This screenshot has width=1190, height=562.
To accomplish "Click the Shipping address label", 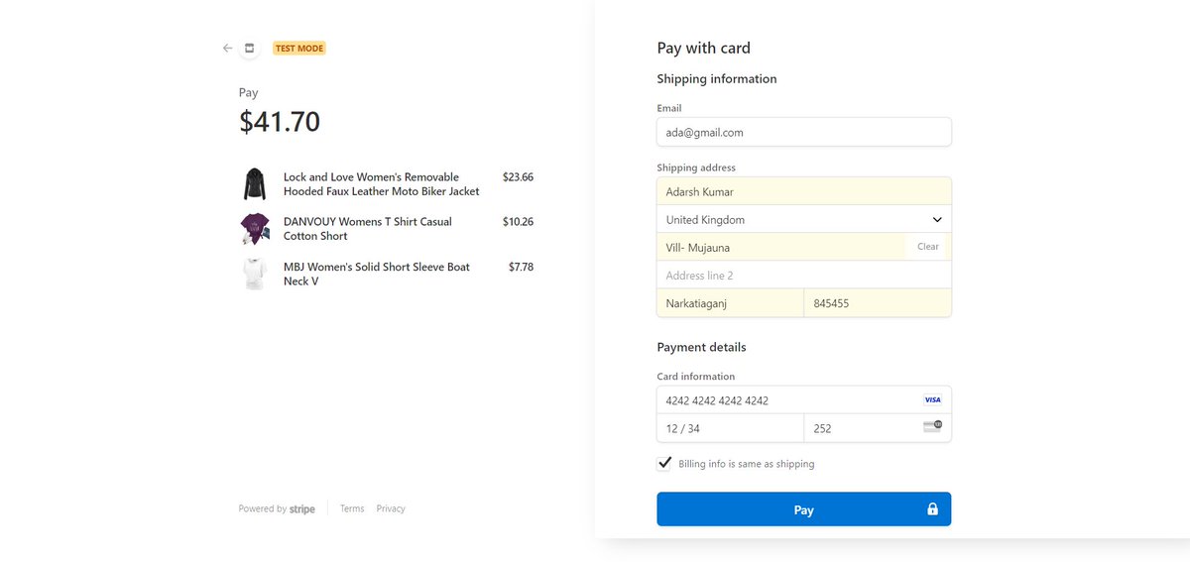I will (x=696, y=168).
